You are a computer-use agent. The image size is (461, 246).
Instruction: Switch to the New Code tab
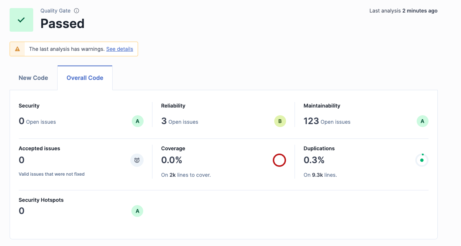(x=33, y=78)
